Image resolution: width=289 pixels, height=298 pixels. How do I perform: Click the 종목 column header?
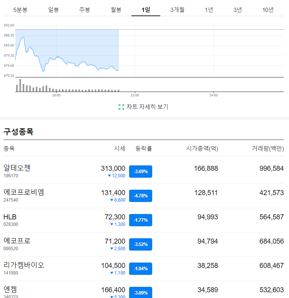coord(9,148)
